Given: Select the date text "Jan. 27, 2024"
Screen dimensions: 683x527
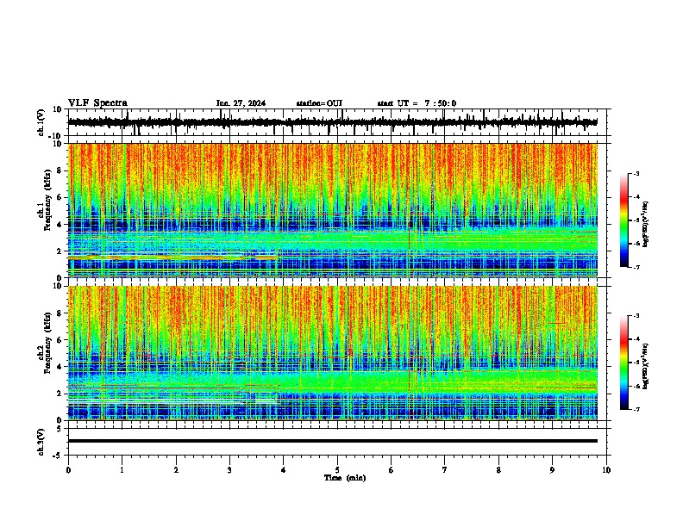Looking at the screenshot, I should point(241,103).
